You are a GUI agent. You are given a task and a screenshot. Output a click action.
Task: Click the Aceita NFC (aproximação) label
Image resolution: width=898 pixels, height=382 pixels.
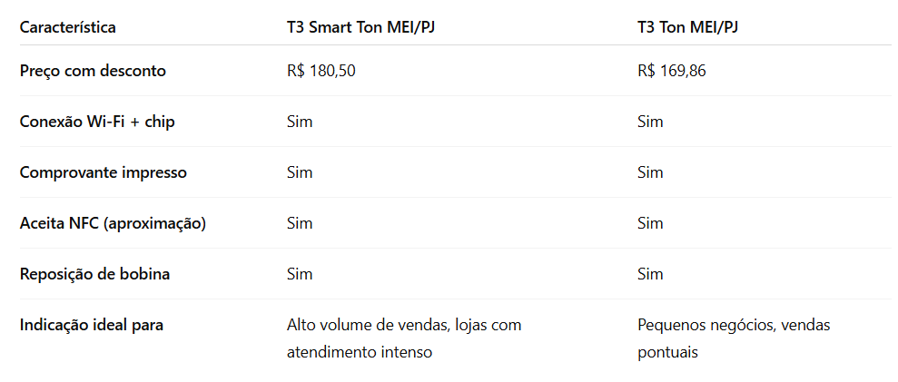(113, 223)
